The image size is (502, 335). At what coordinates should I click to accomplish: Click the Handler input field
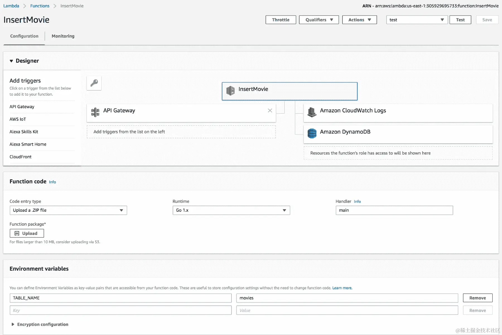coord(394,210)
